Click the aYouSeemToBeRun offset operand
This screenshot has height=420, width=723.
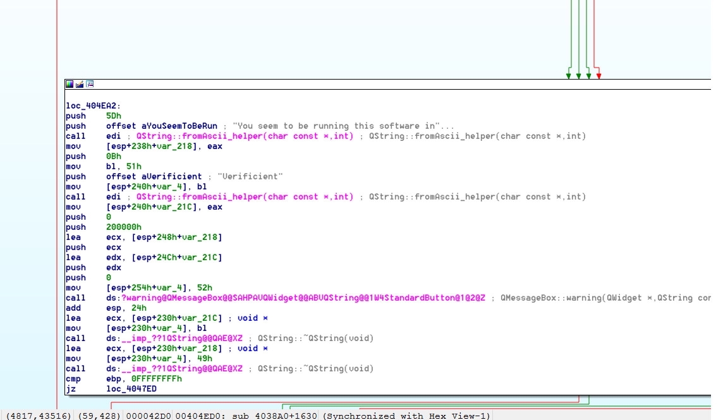[x=179, y=126]
